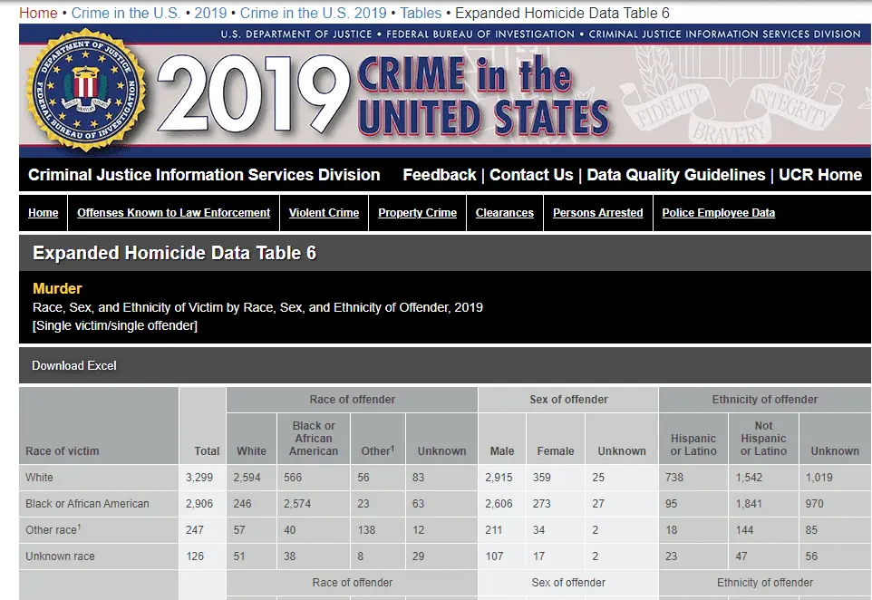Select Home in the navigation menu
Image resolution: width=872 pixels, height=600 pixels.
click(44, 213)
